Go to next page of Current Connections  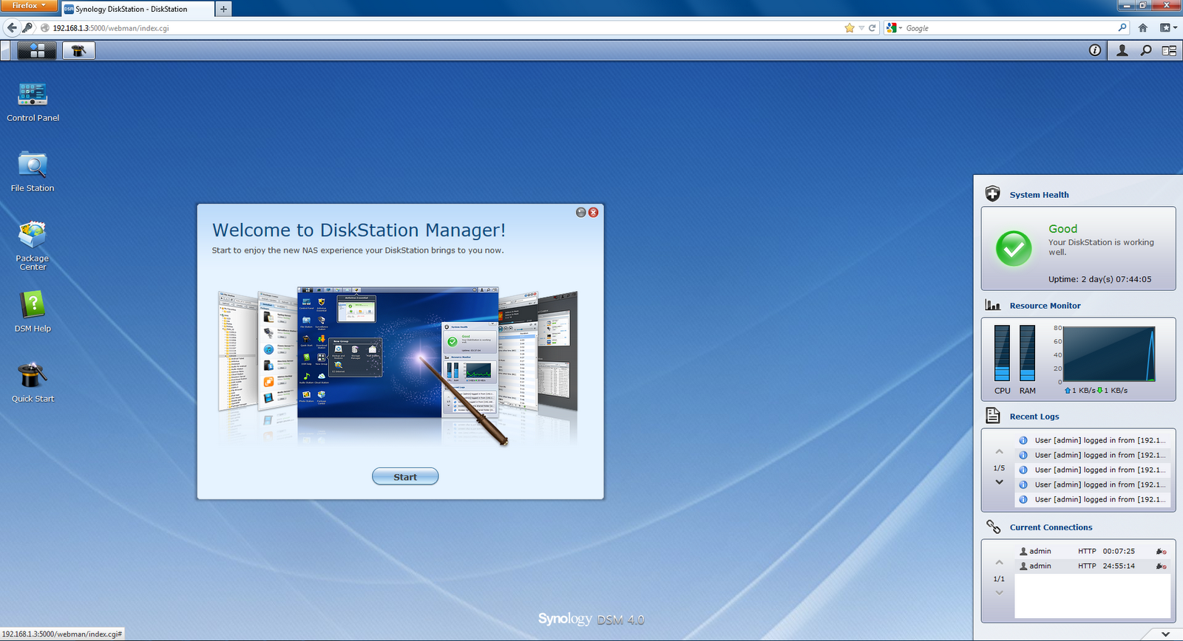click(999, 593)
